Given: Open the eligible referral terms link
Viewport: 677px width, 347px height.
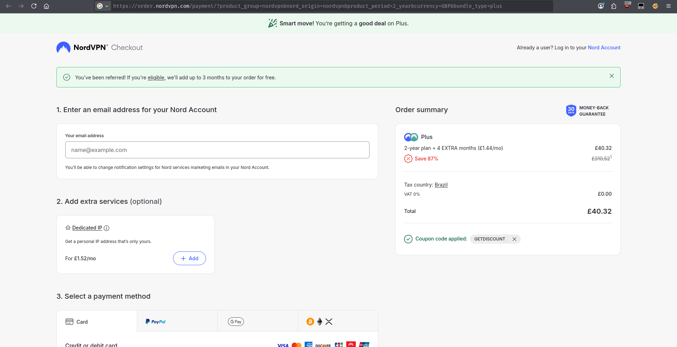Looking at the screenshot, I should pyautogui.click(x=156, y=78).
